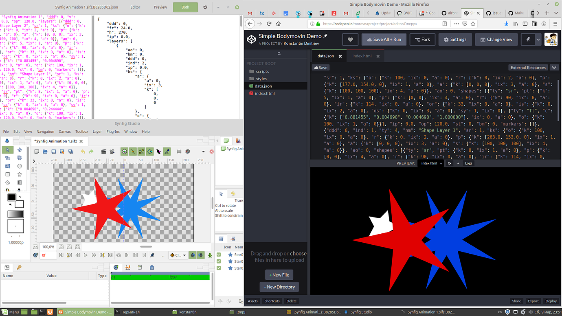Select the Star tool in Synfig's toolbox

coord(19,174)
